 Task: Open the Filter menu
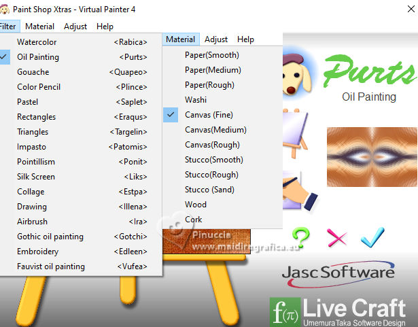click(x=9, y=27)
